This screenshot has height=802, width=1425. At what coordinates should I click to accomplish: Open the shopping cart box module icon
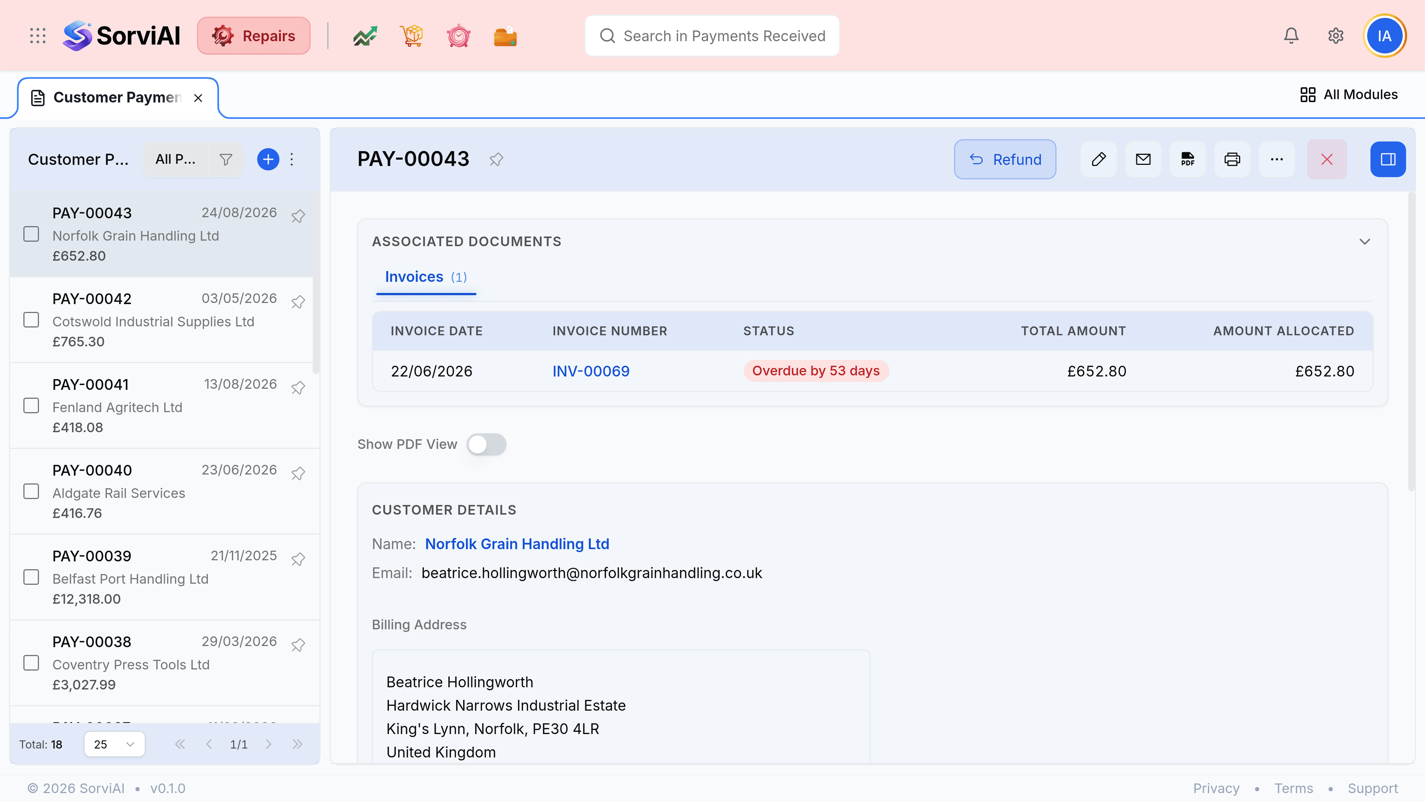pyautogui.click(x=412, y=36)
